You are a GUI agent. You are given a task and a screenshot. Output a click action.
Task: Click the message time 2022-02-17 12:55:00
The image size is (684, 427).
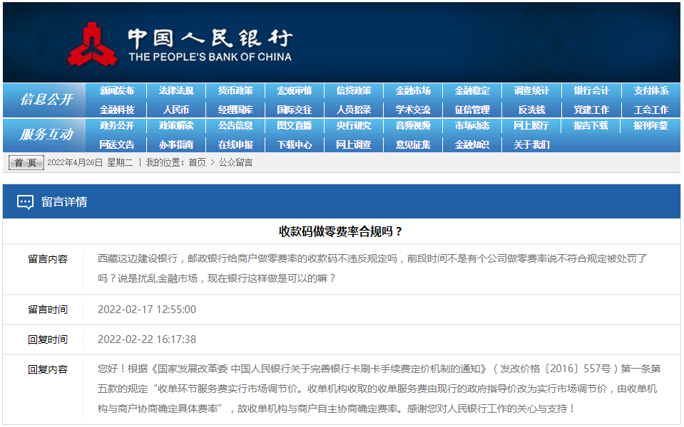[147, 310]
